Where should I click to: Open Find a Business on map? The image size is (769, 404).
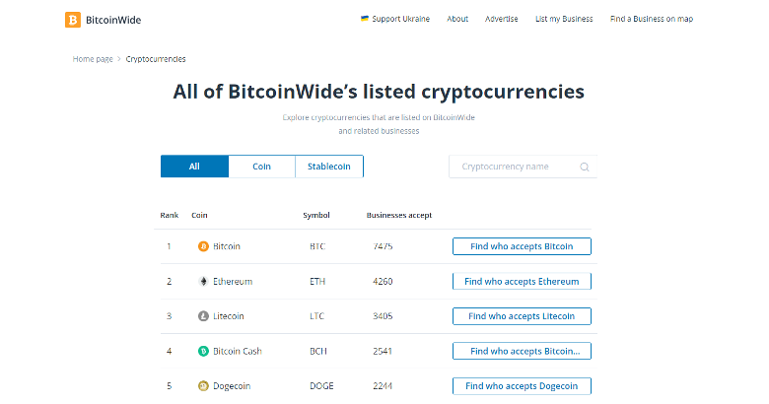[x=652, y=19]
